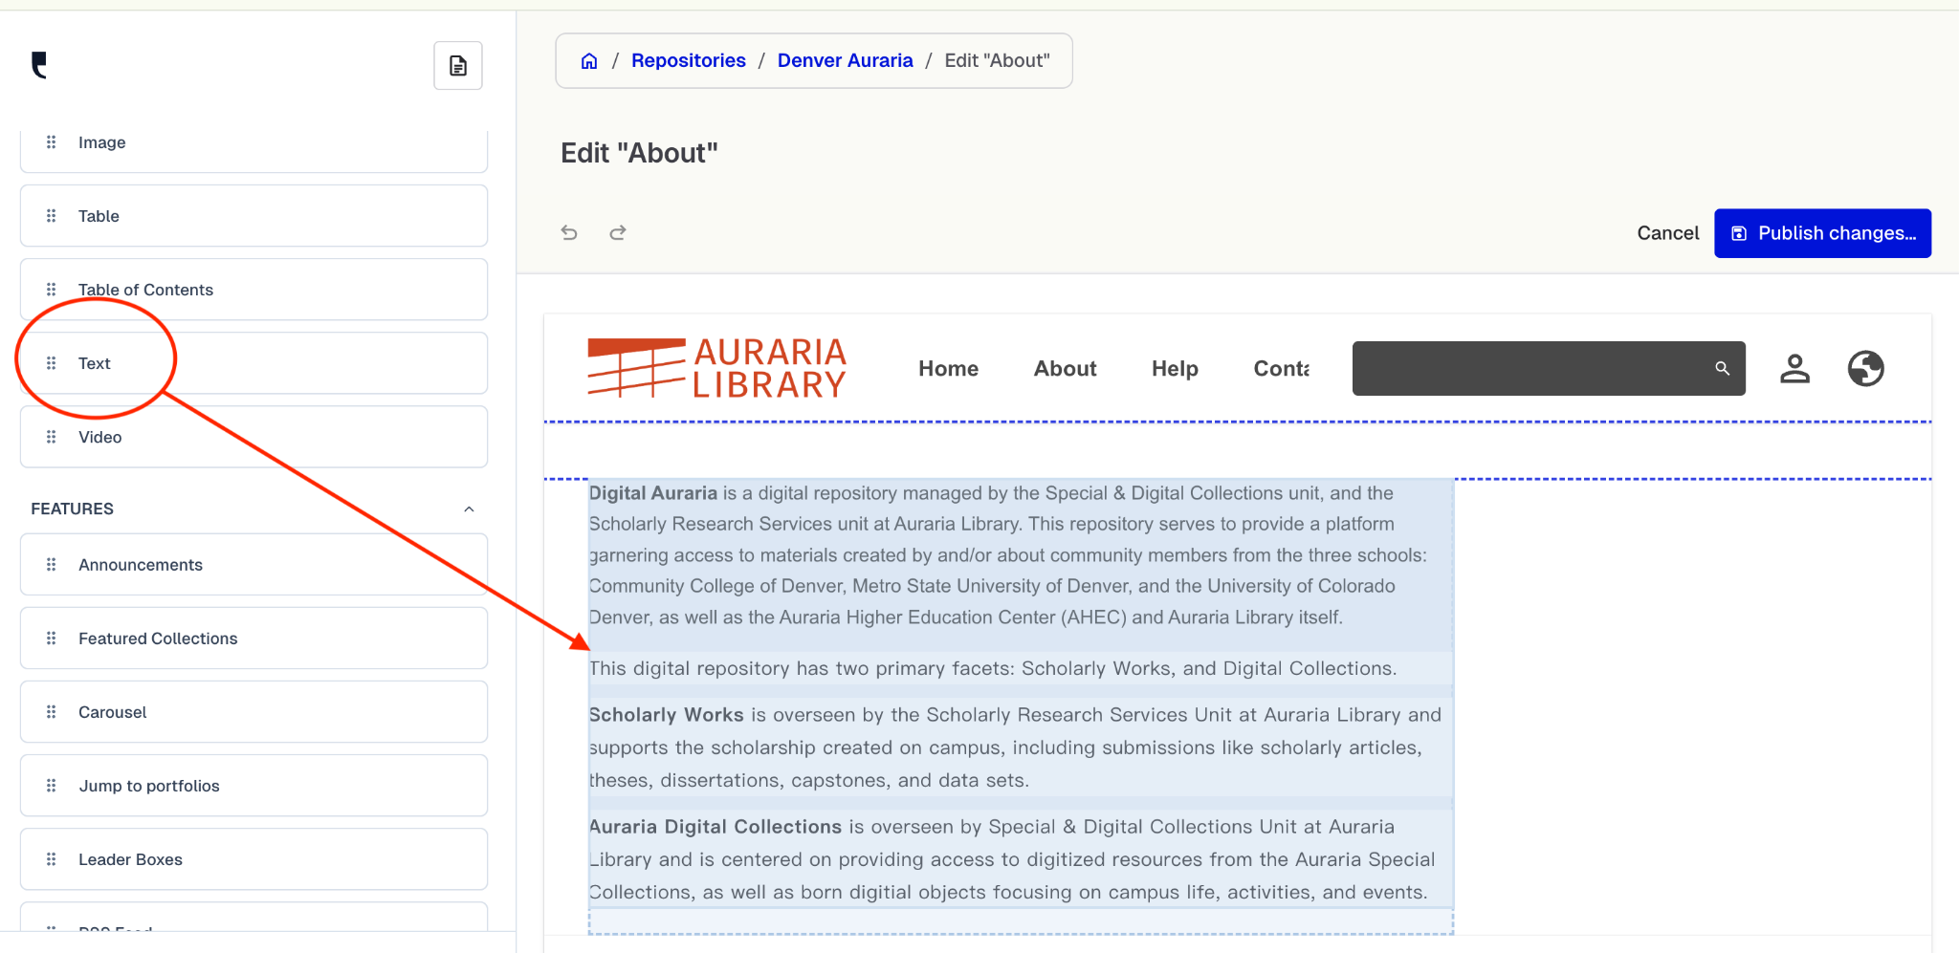
Task: Click the FEATURES section heading
Action: 73,509
